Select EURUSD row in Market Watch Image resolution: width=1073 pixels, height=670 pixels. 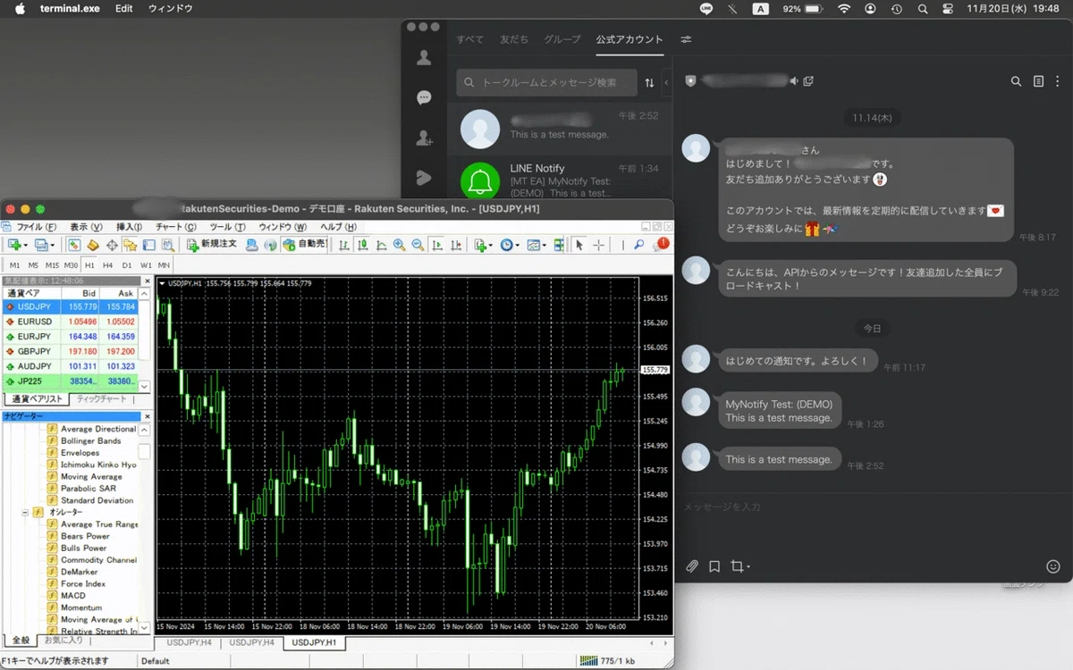pyautogui.click(x=70, y=322)
